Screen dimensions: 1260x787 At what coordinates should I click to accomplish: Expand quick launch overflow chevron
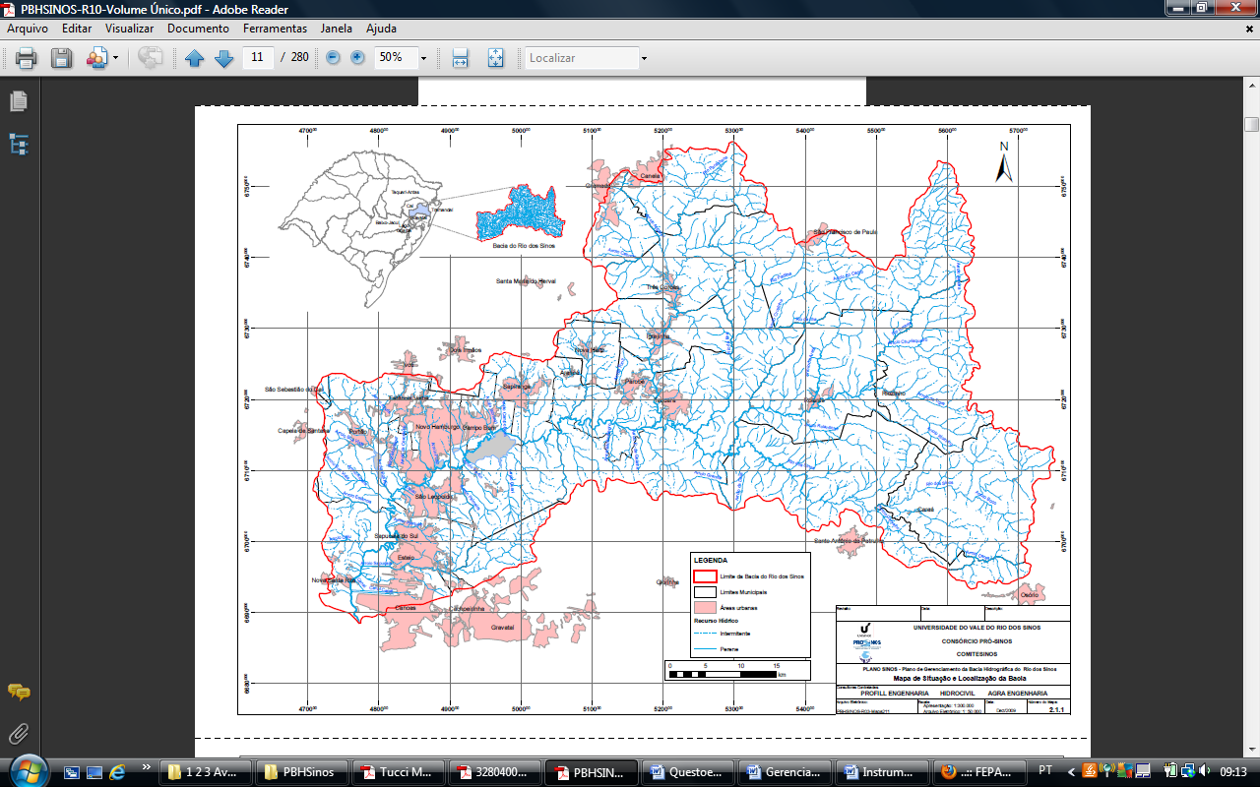147,767
